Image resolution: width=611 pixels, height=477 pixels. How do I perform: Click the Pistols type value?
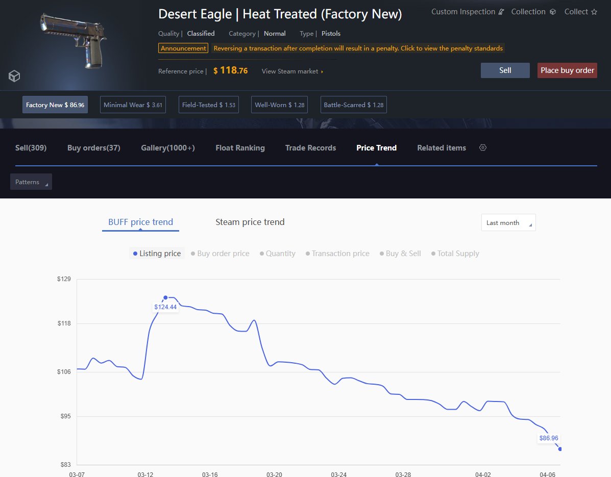click(x=331, y=34)
